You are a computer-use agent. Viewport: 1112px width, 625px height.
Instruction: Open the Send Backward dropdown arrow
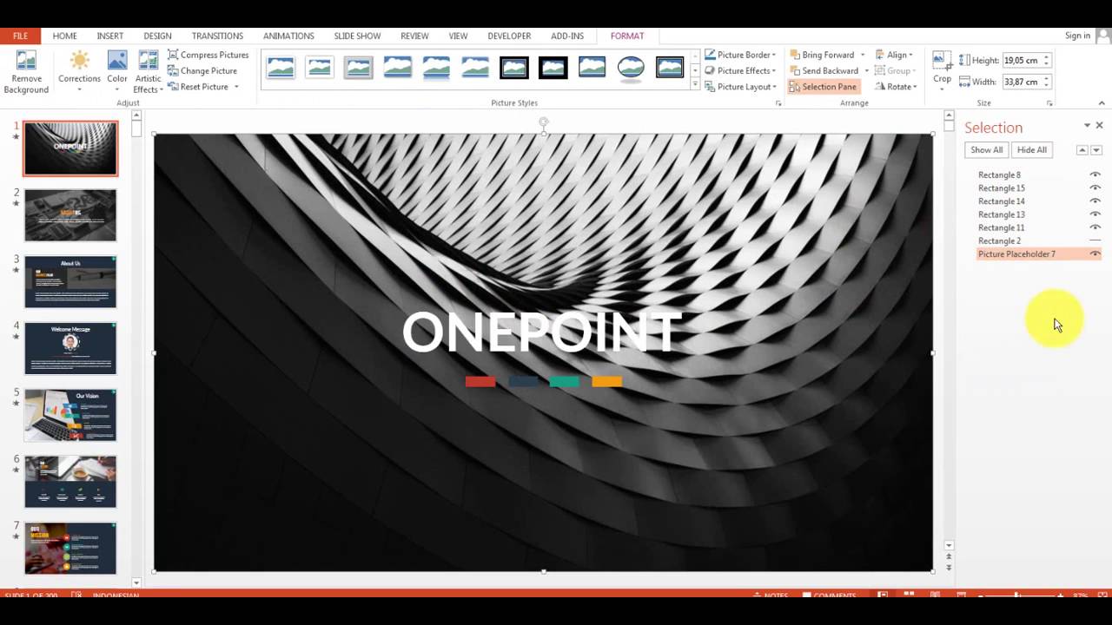(x=866, y=71)
